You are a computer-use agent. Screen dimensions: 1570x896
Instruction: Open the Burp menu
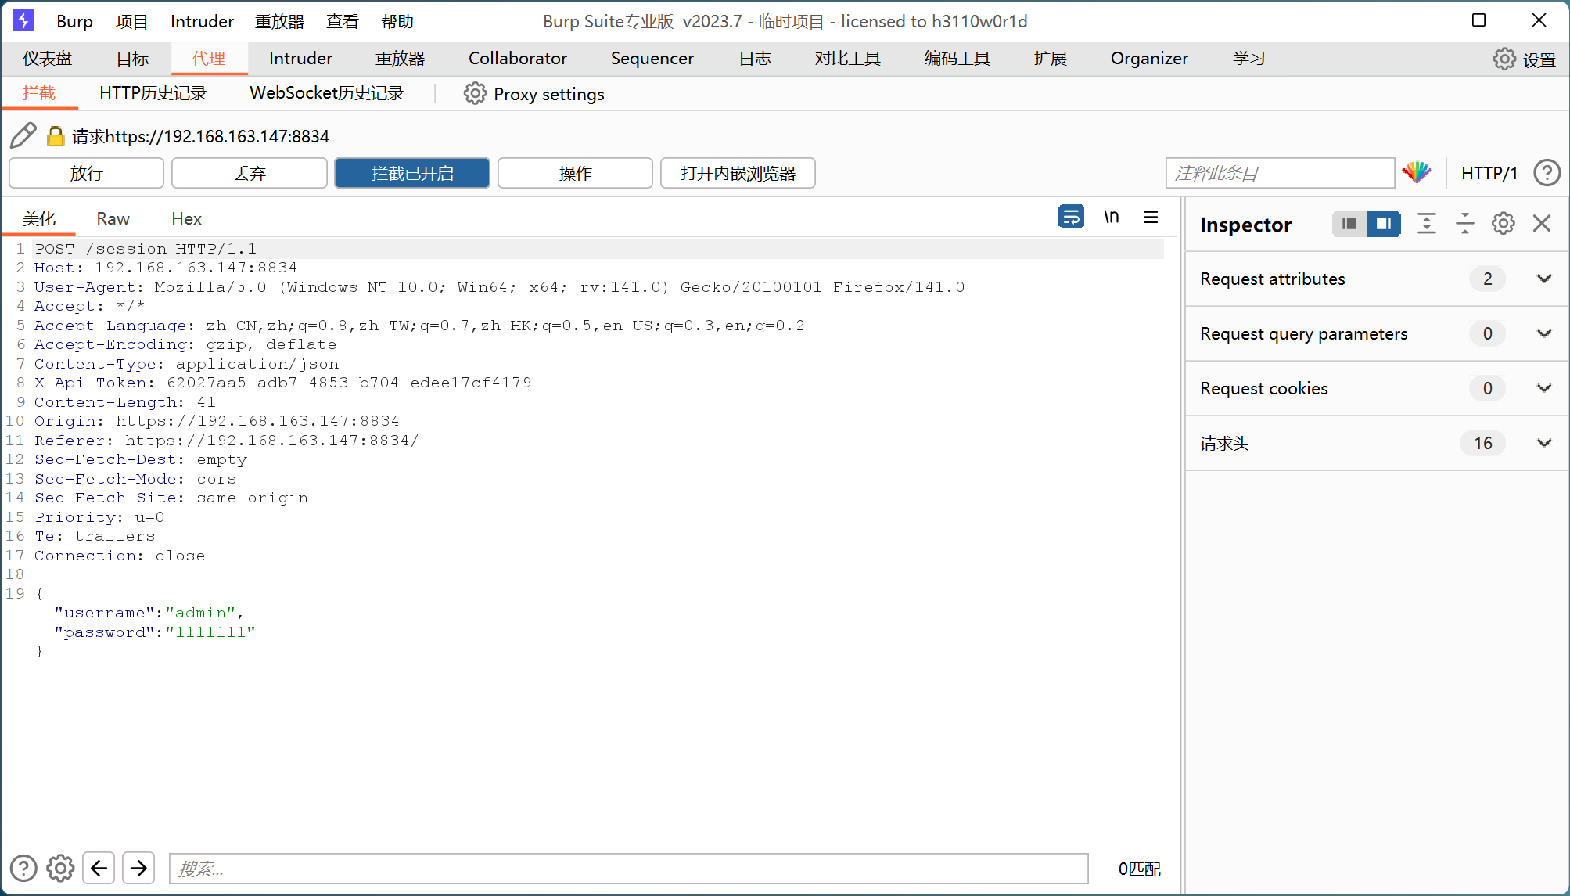pyautogui.click(x=74, y=21)
